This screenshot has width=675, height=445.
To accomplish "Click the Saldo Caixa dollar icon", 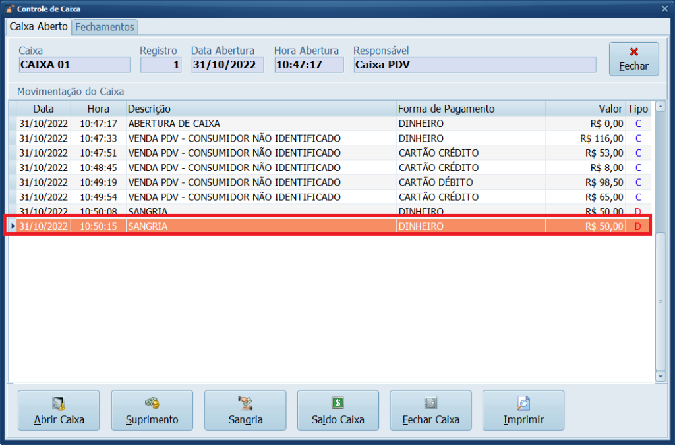I will coord(337,403).
